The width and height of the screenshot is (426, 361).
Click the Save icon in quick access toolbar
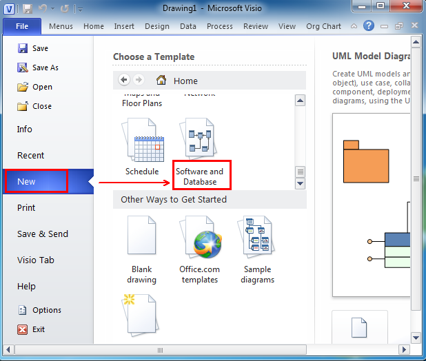28,9
